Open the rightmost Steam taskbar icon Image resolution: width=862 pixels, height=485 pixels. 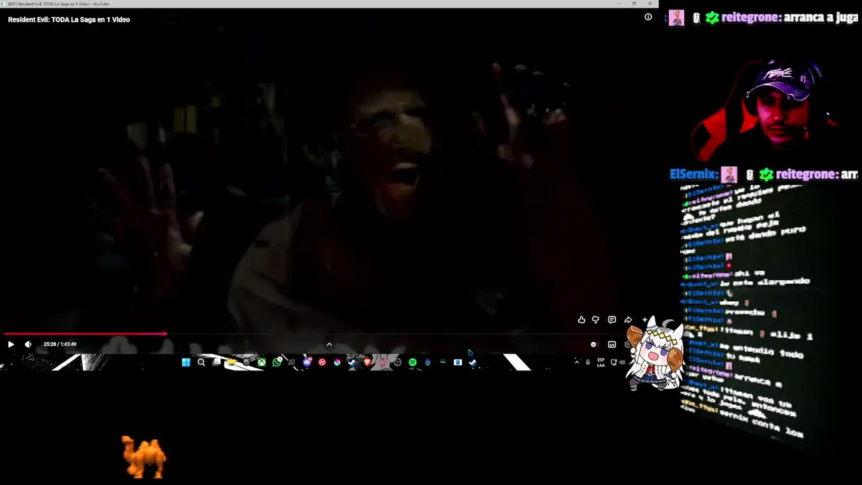coord(473,362)
